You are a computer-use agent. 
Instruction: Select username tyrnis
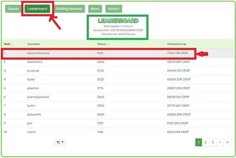31,105
